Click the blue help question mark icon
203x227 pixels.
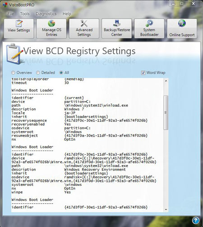[x=196, y=221]
